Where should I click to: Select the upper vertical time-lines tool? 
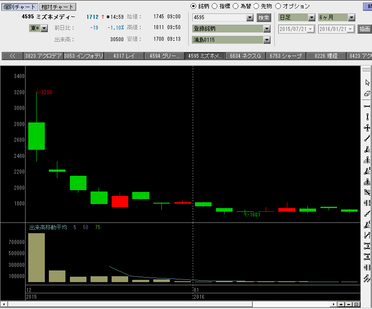pyautogui.click(x=367, y=203)
